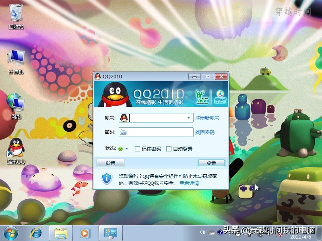Image resolution: width=322 pixels, height=241 pixels.
Task: Click the green online status icon
Action: tap(120, 149)
